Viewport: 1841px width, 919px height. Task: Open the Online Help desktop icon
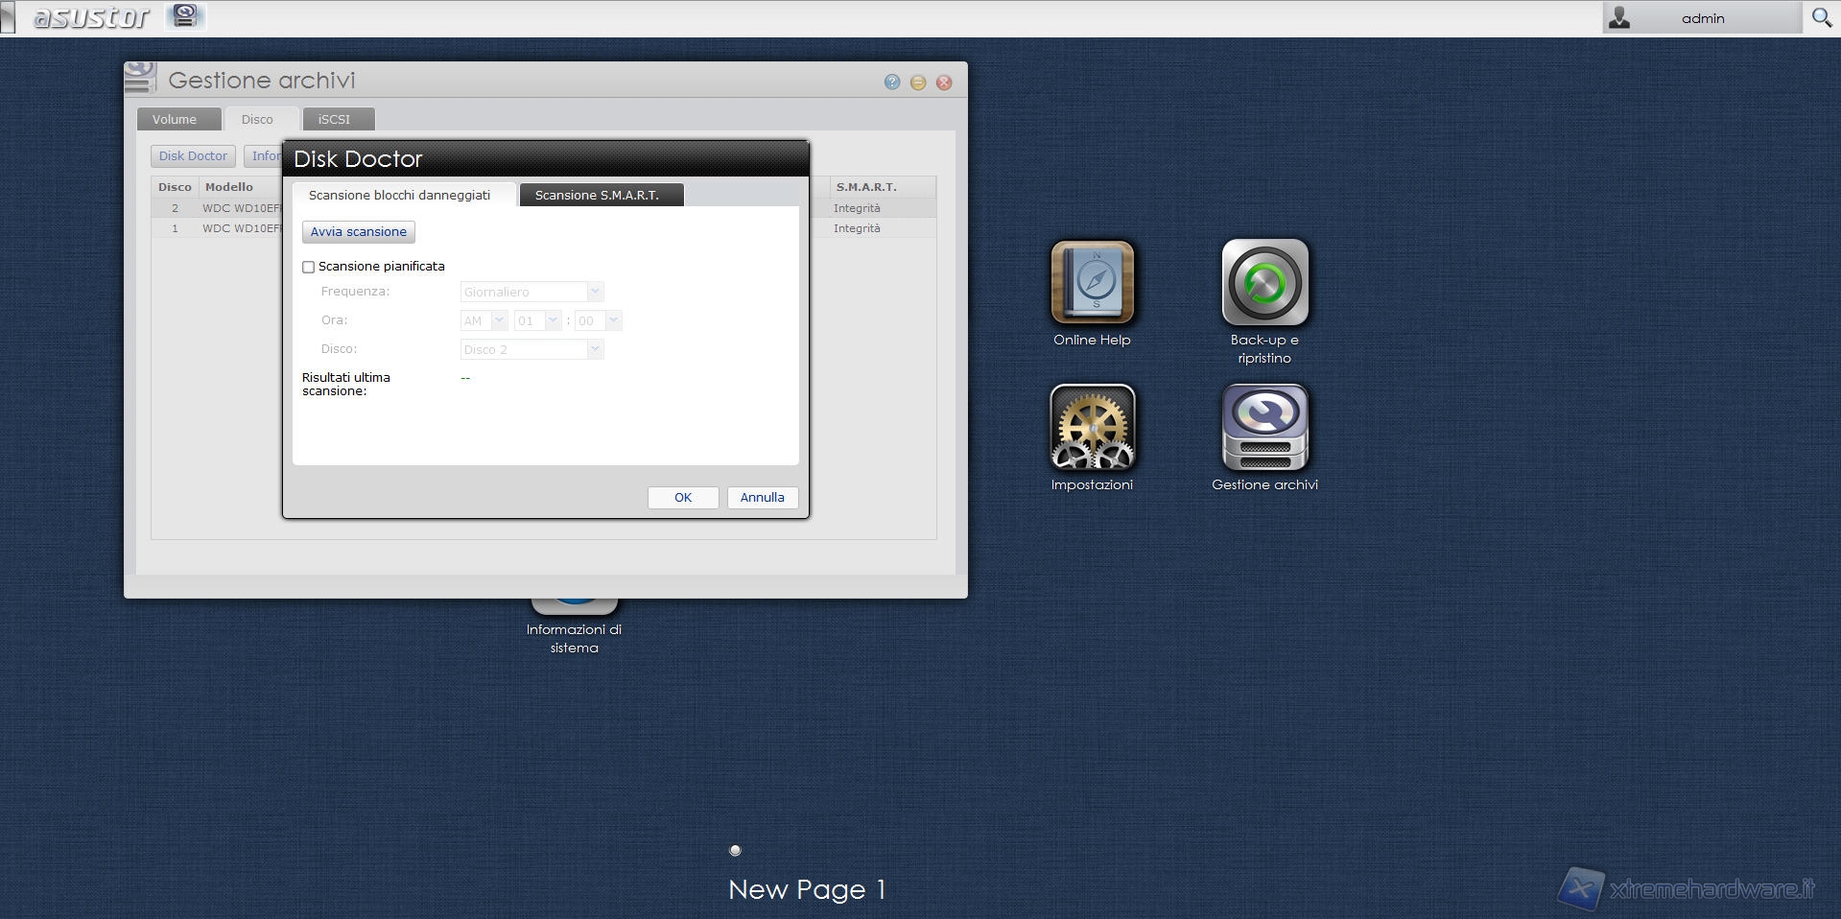tap(1092, 283)
